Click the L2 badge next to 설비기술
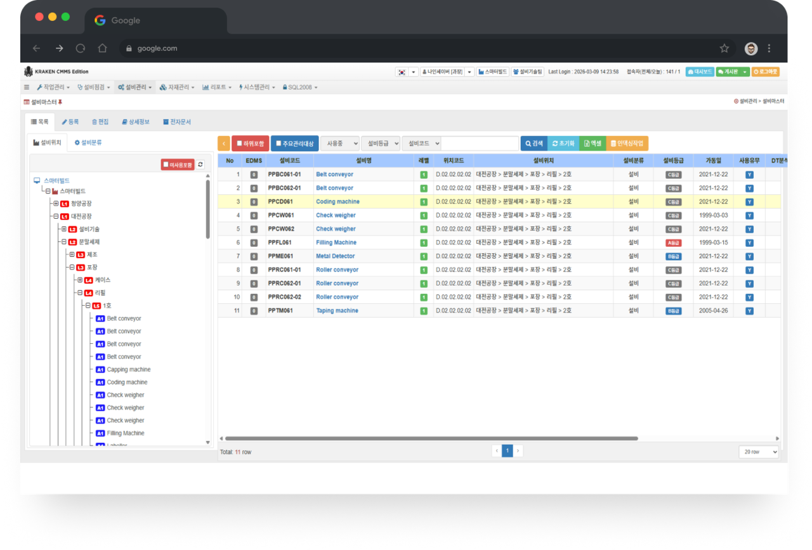This screenshot has height=550, width=812. (x=73, y=229)
